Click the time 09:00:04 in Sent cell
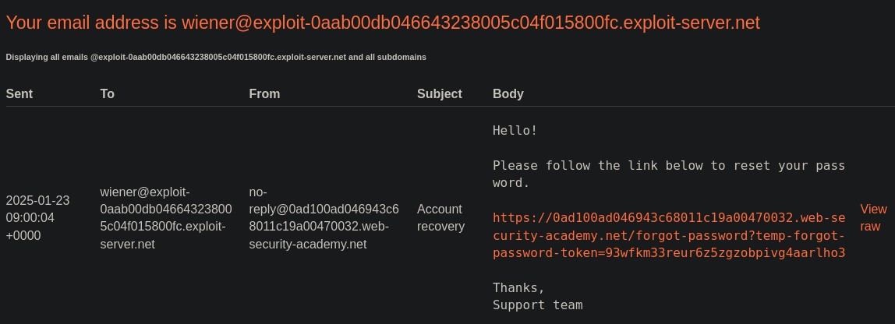Screen dimensions: 895x324 point(30,217)
